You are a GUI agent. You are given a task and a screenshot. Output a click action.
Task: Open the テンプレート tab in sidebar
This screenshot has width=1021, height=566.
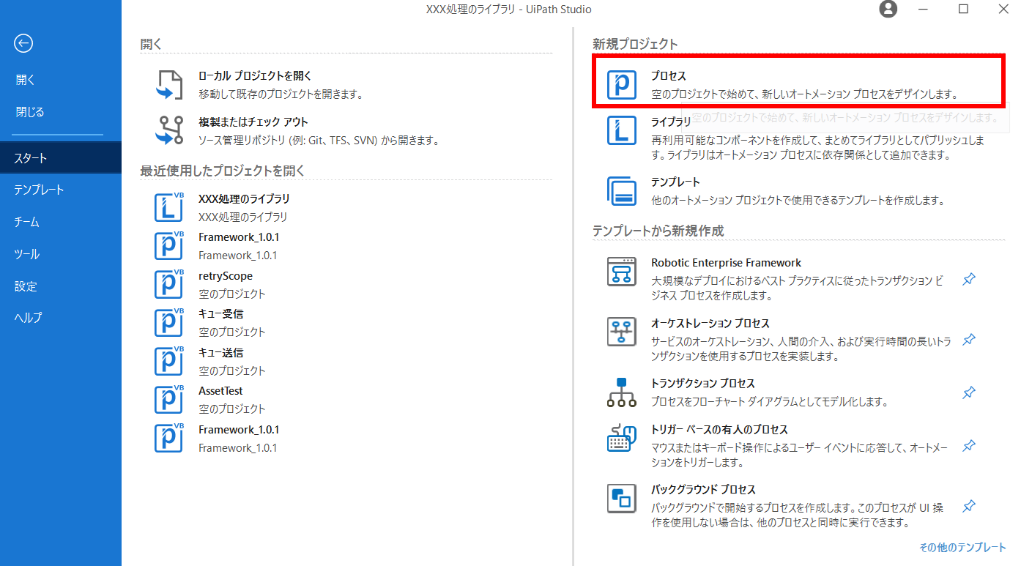click(61, 190)
